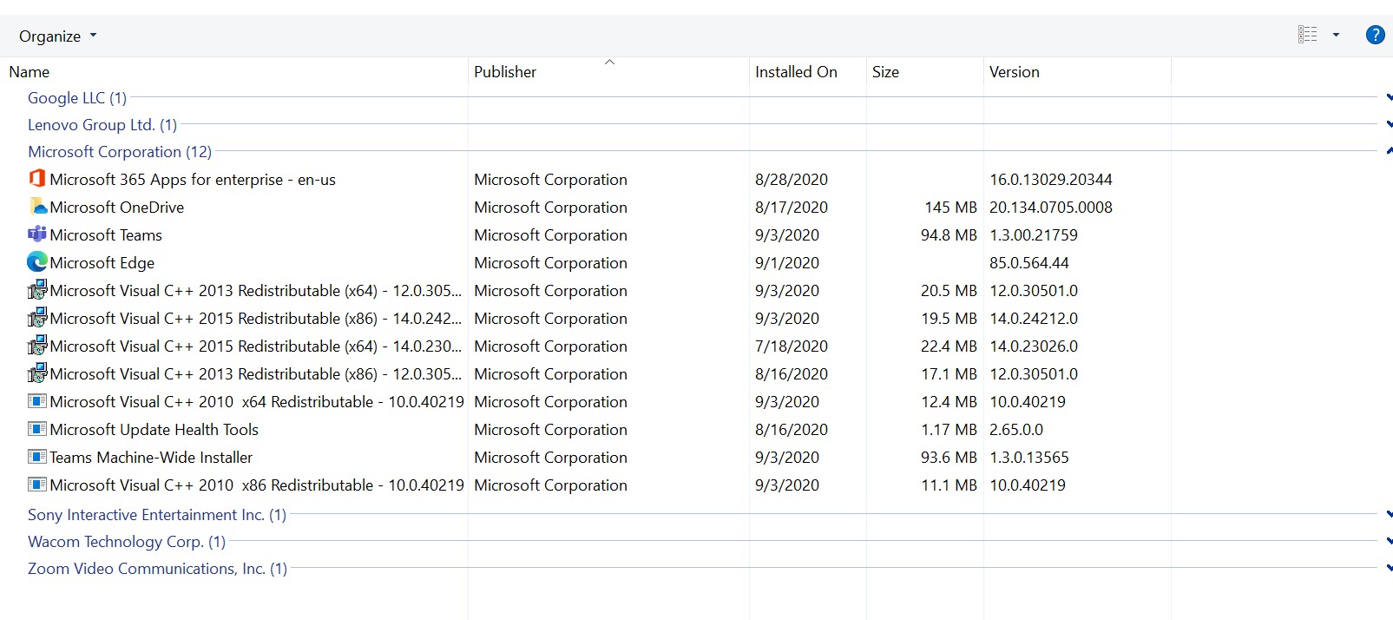This screenshot has height=620, width=1393.
Task: Click the Microsoft Update Health Tools icon
Action: coord(37,429)
